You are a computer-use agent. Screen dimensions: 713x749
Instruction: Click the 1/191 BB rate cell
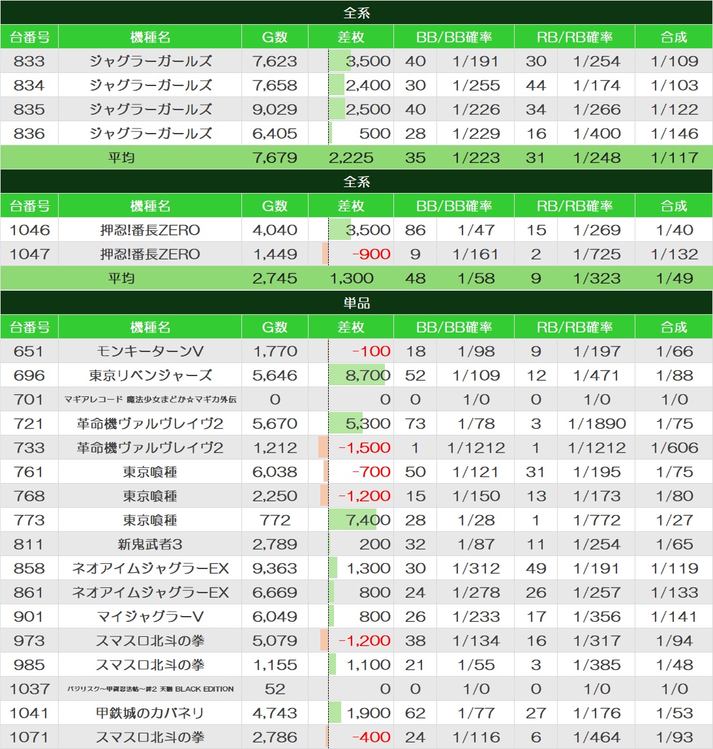click(476, 61)
